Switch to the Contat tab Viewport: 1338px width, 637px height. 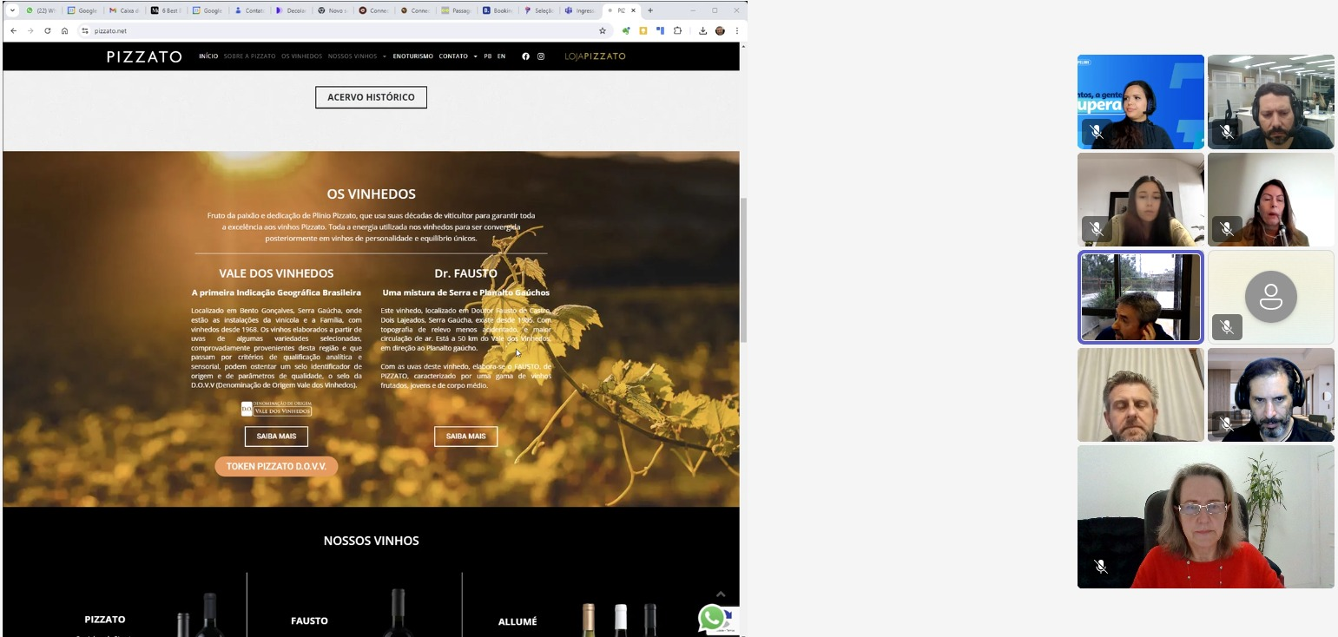(249, 10)
